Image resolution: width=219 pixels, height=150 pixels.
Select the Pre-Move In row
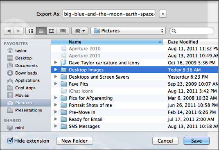click(x=135, y=112)
